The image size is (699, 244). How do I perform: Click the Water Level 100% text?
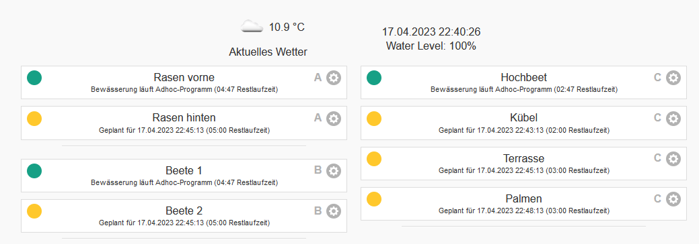pyautogui.click(x=431, y=46)
